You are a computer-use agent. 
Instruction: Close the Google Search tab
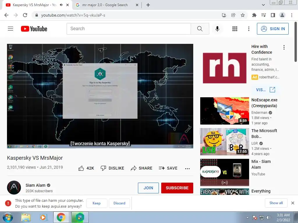tap(137, 5)
